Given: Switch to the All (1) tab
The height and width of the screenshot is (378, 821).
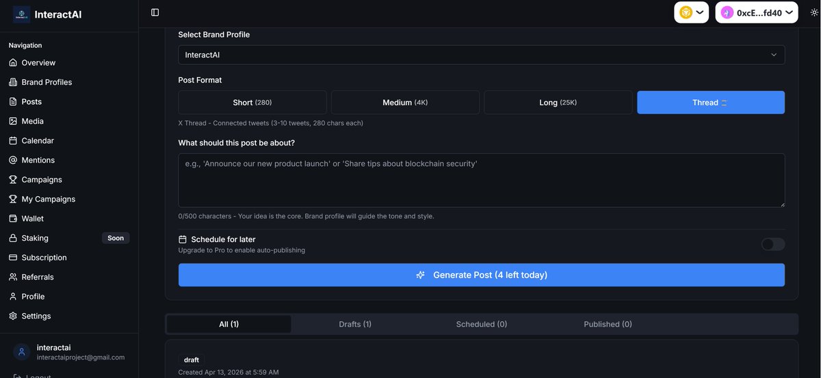Looking at the screenshot, I should tap(229, 324).
